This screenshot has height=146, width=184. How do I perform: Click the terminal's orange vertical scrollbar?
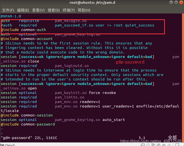[x=183, y=78]
